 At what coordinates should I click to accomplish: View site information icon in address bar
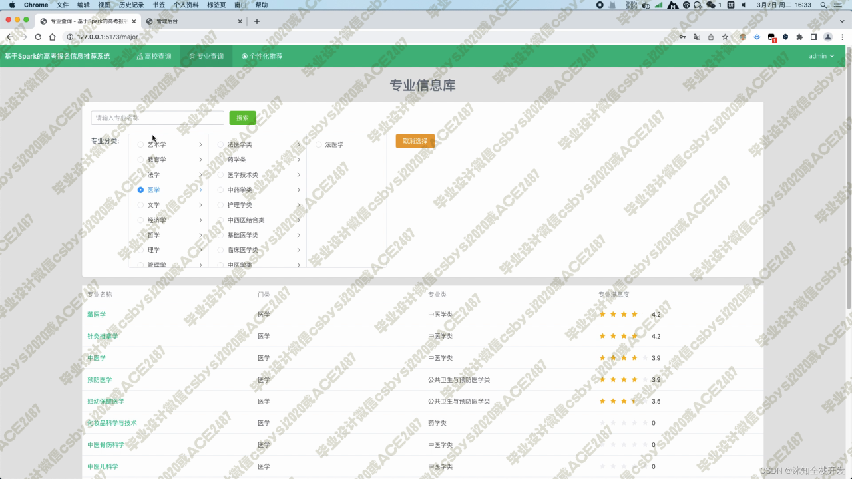click(x=69, y=37)
